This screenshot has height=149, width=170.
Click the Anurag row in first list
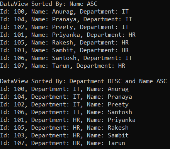tap(64, 12)
